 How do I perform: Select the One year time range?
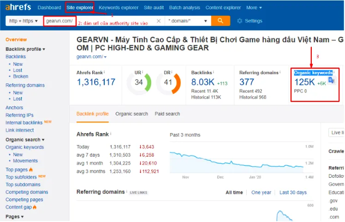click(x=261, y=193)
